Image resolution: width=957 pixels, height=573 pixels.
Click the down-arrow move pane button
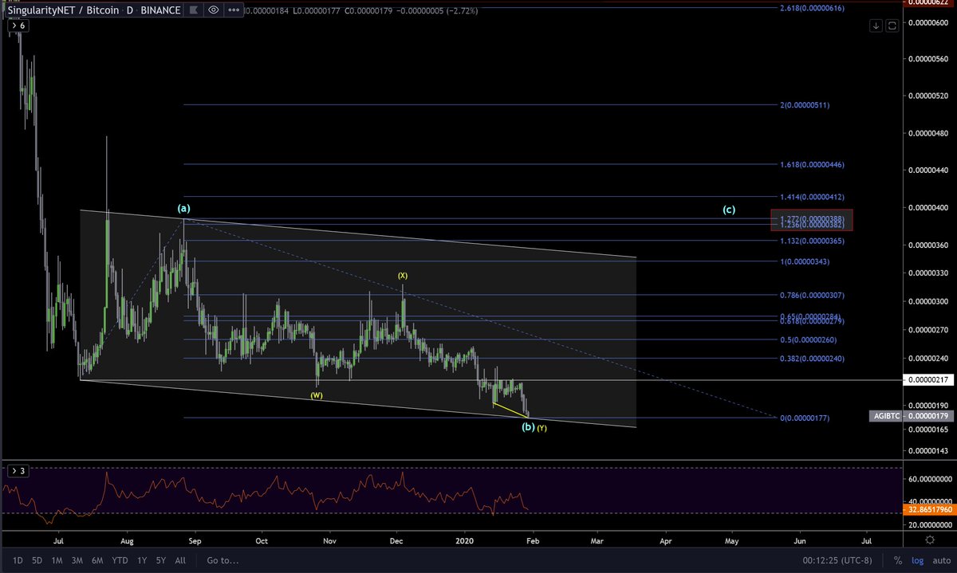pyautogui.click(x=876, y=26)
